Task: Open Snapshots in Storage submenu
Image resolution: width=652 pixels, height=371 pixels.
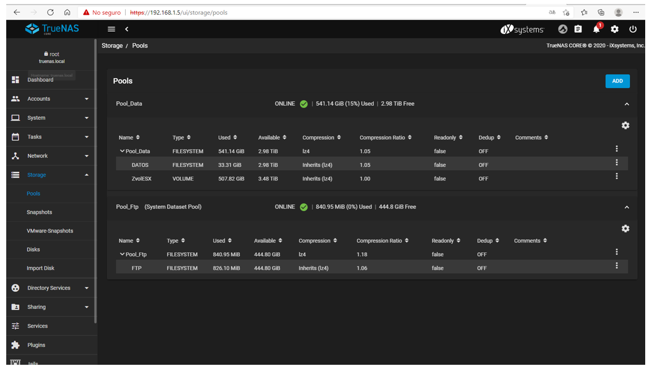Action: point(40,213)
